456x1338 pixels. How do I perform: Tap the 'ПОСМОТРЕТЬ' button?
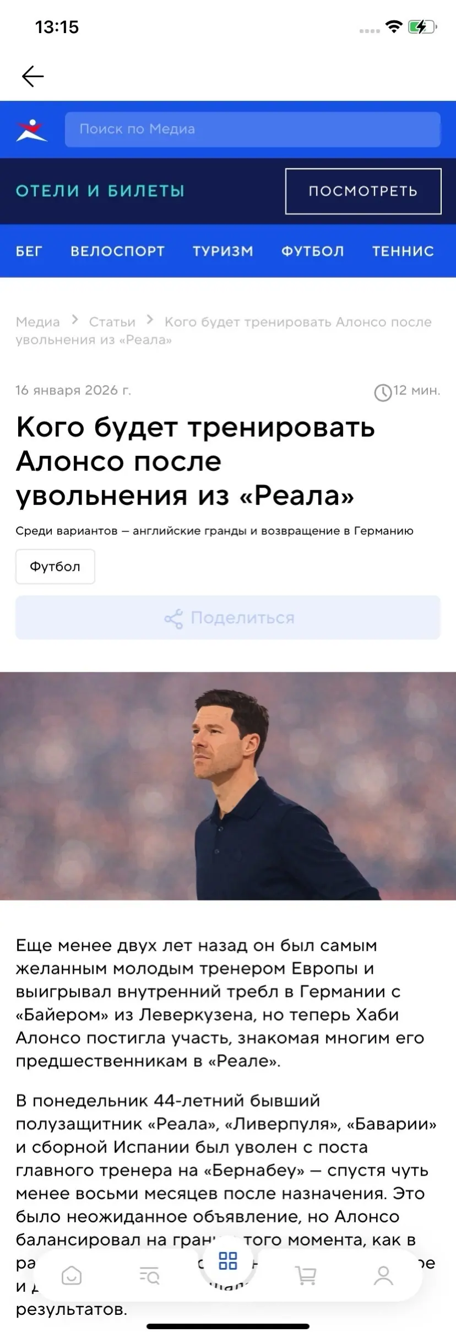363,191
